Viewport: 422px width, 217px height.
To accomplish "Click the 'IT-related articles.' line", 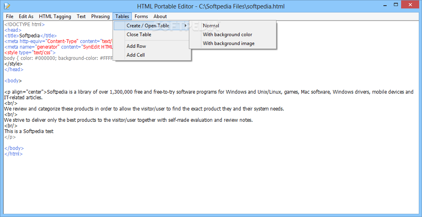I will [x=23, y=98].
